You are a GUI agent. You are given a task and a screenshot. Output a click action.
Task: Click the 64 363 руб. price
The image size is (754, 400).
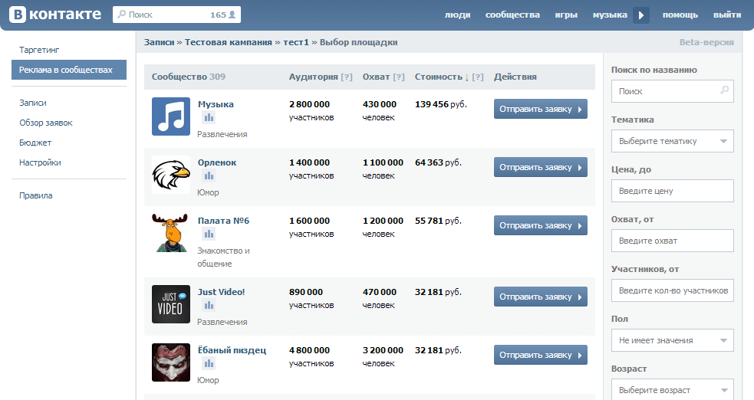(x=438, y=162)
